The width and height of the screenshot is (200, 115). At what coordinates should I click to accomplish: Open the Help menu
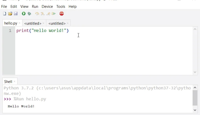click(x=72, y=7)
